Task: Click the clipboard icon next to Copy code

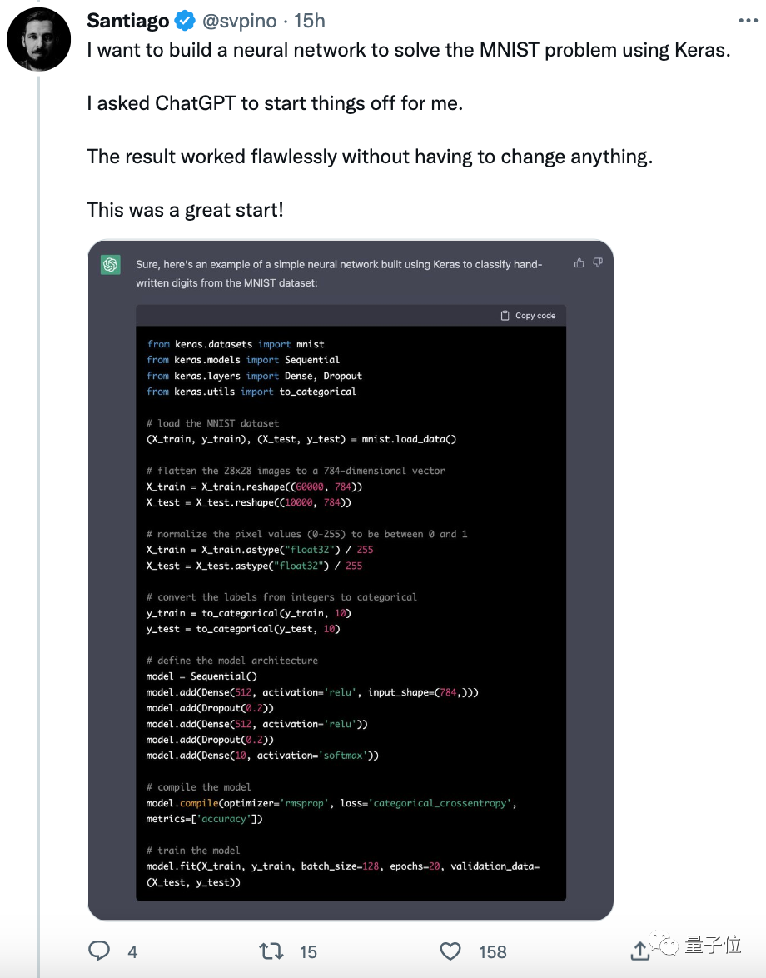Action: coord(505,315)
